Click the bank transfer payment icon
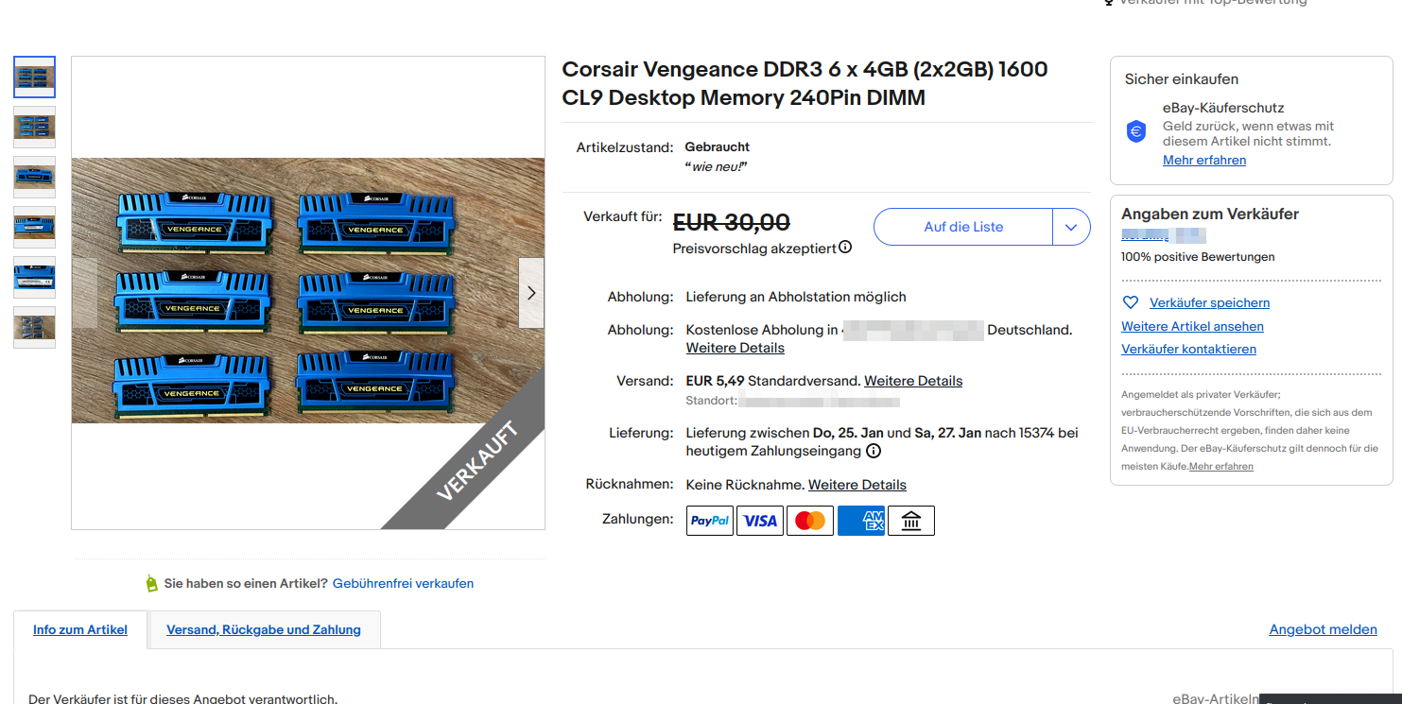Viewport: 1402px width, 704px height. 911,521
